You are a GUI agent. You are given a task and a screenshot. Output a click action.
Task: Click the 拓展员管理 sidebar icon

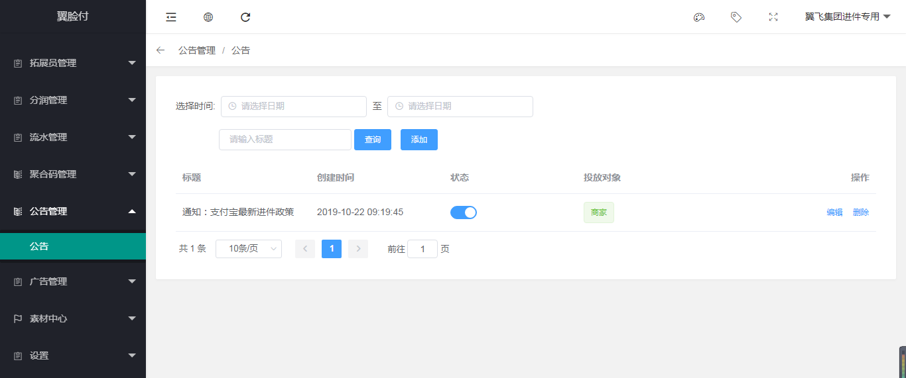(18, 64)
